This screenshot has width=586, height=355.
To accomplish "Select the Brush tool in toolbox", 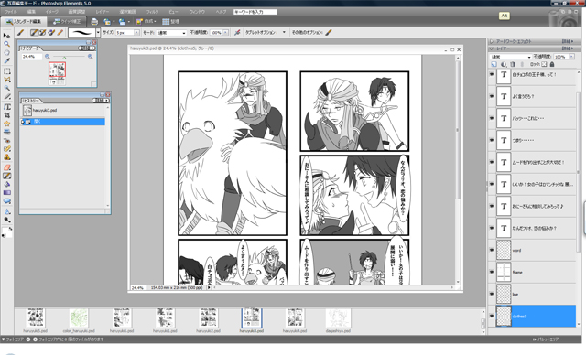I will (6, 176).
